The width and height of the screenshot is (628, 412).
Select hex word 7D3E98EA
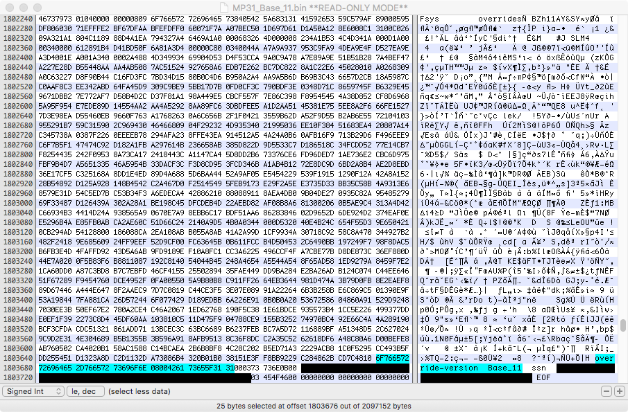click(x=56, y=116)
